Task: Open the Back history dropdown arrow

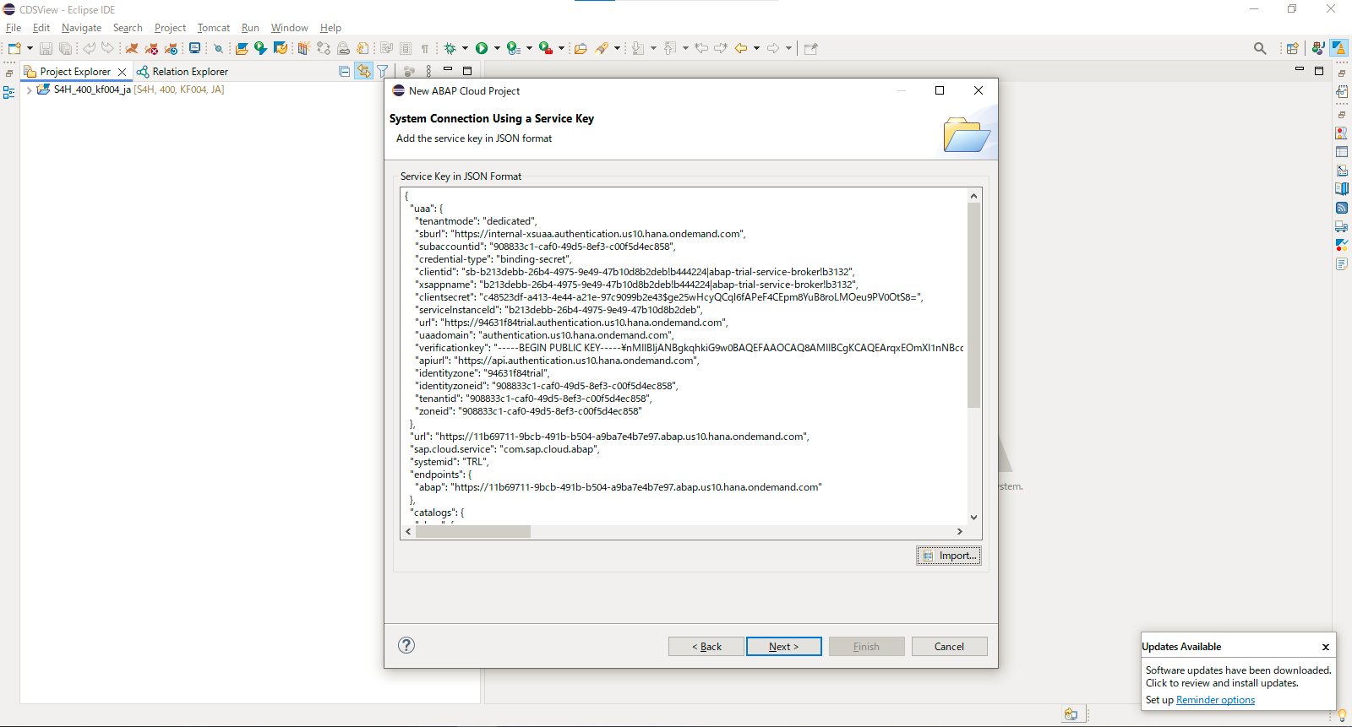Action: 756,48
